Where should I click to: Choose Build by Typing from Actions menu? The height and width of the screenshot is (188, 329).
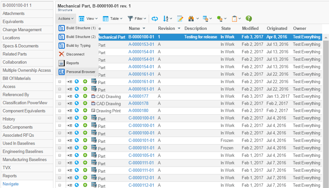click(78, 45)
